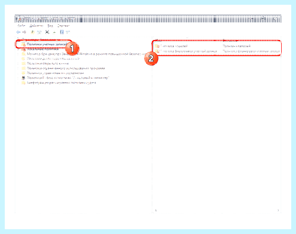Expand Политики ограниченного использования программ arrow
The width and height of the screenshot is (296, 234).
click(x=18, y=68)
